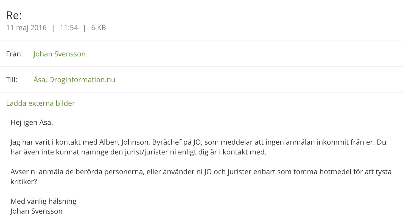Click line starting 'har även inte kunnat'
Screen dimensions: 403x224
138,152
